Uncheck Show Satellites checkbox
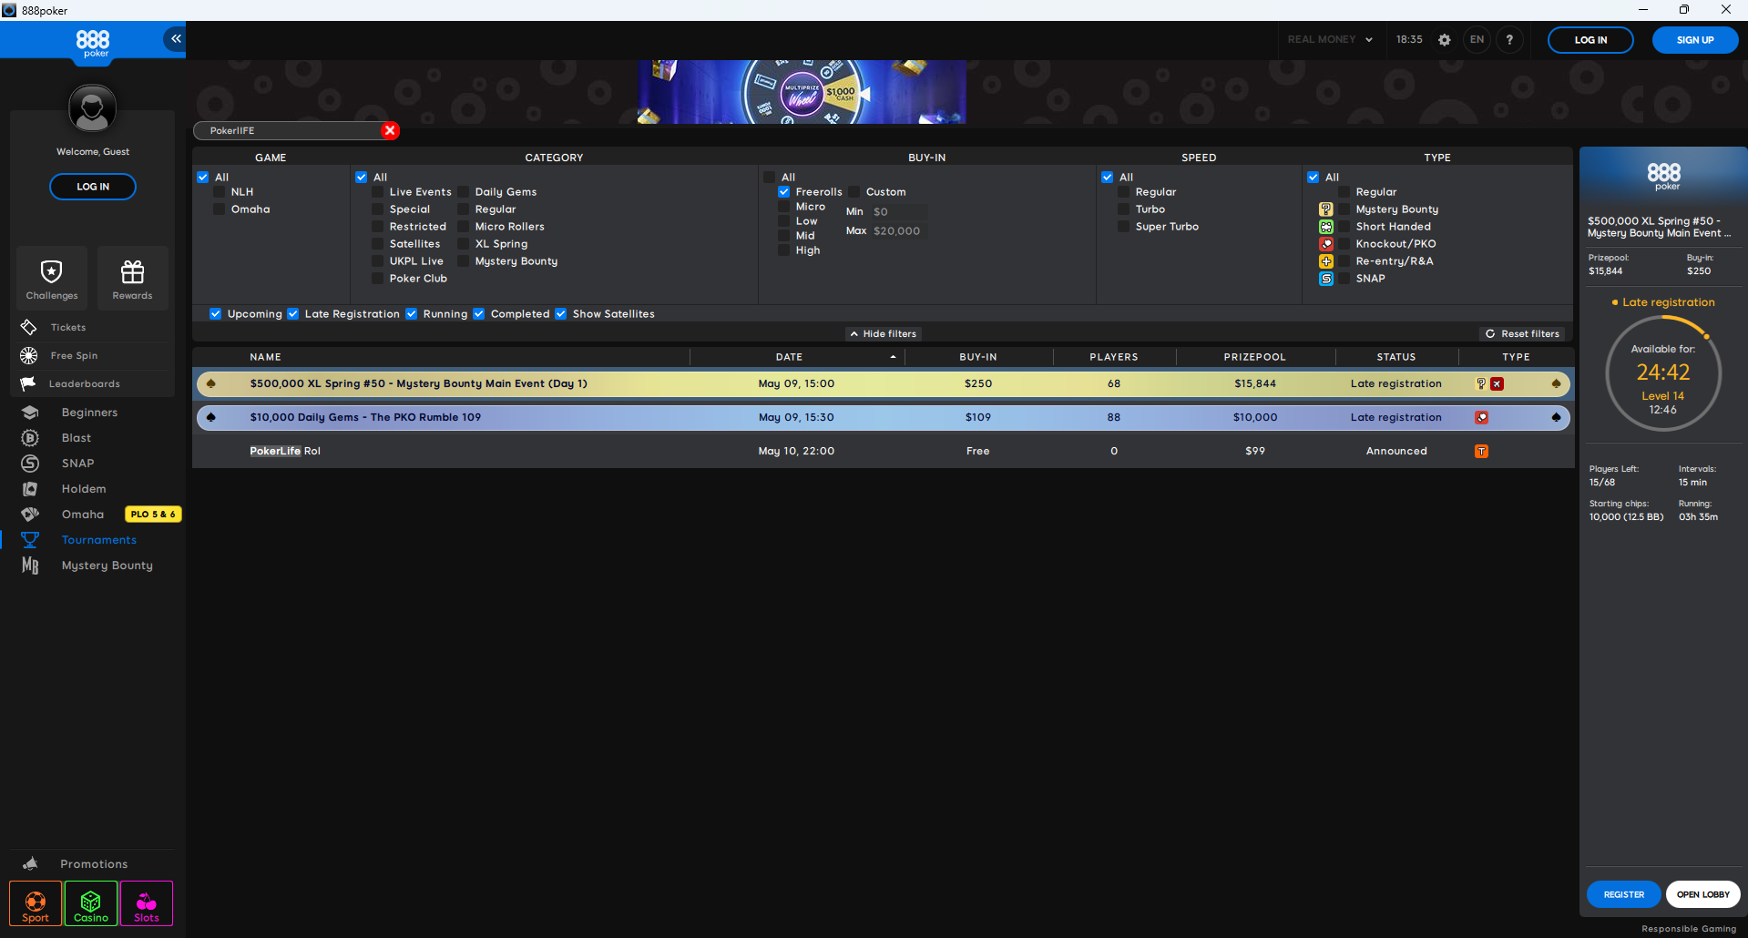The image size is (1748, 938). click(x=561, y=314)
